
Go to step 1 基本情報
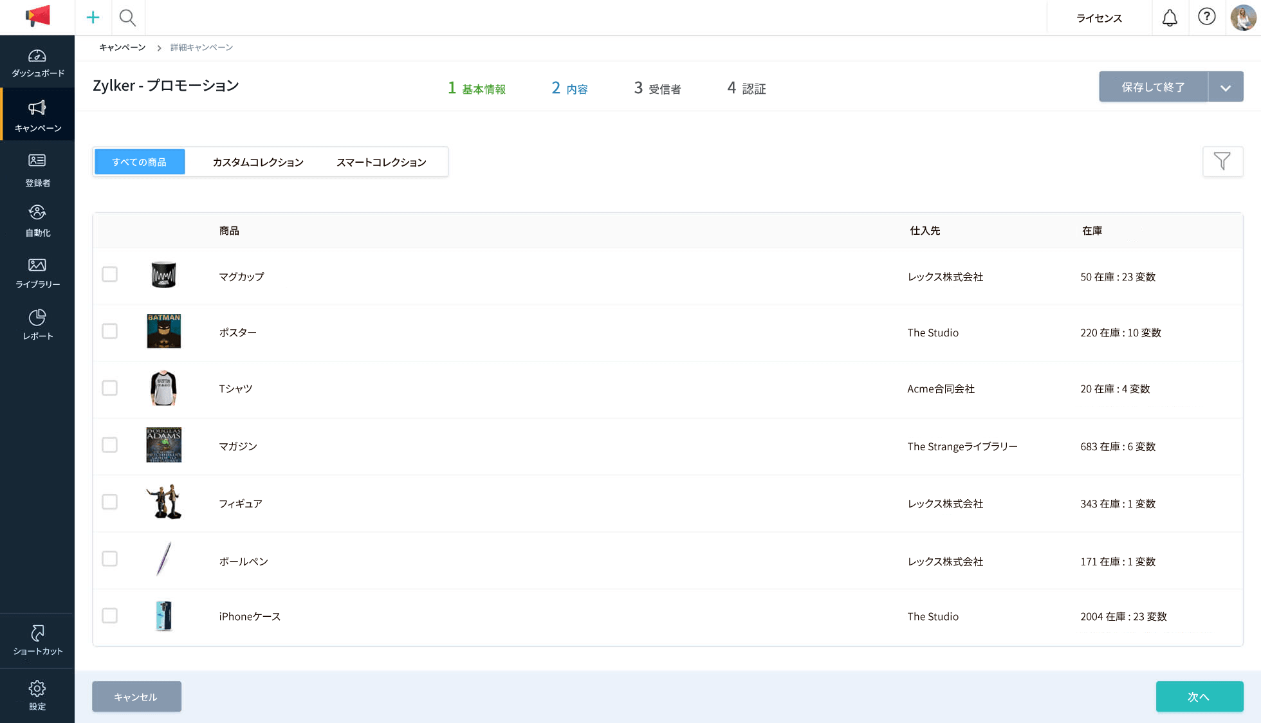coord(477,88)
